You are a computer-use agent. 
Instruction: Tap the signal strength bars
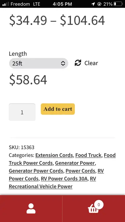(6, 4)
